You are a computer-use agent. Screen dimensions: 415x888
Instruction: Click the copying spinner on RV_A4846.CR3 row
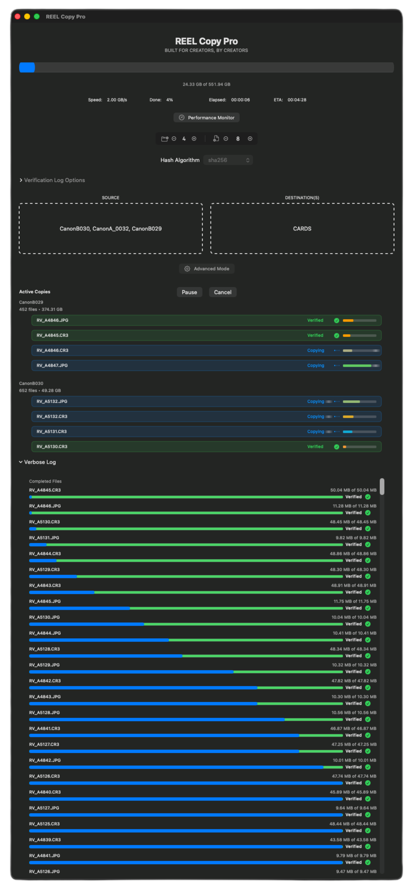[336, 351]
